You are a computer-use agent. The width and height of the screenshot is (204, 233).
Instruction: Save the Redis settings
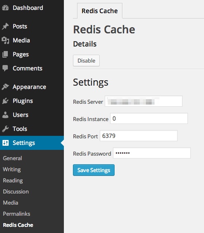[94, 170]
